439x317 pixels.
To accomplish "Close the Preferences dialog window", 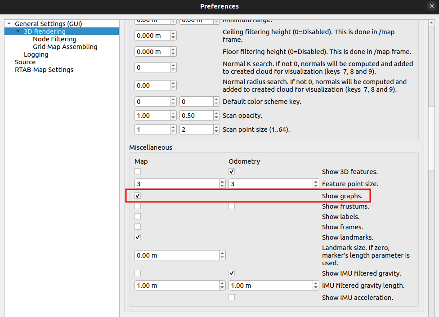I will pos(432,6).
